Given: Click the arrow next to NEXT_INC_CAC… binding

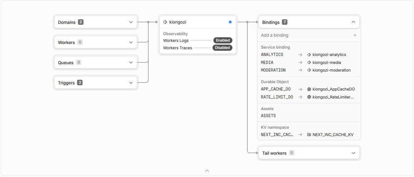Looking at the screenshot, I should (x=300, y=135).
